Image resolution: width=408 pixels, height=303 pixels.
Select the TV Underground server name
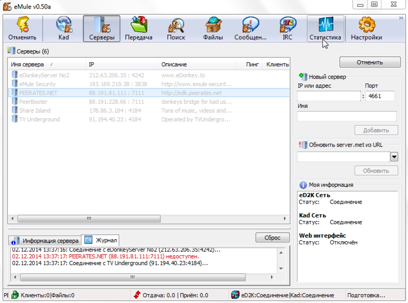[40, 119]
